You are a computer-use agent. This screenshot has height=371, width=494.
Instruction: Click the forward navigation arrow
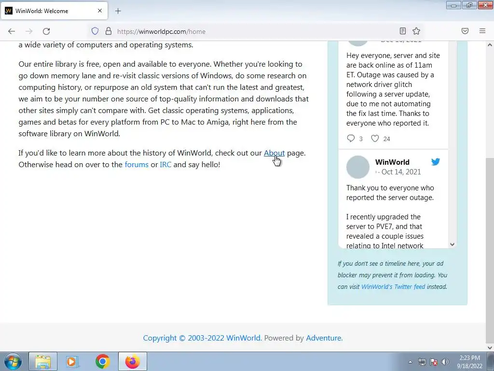coord(29,31)
